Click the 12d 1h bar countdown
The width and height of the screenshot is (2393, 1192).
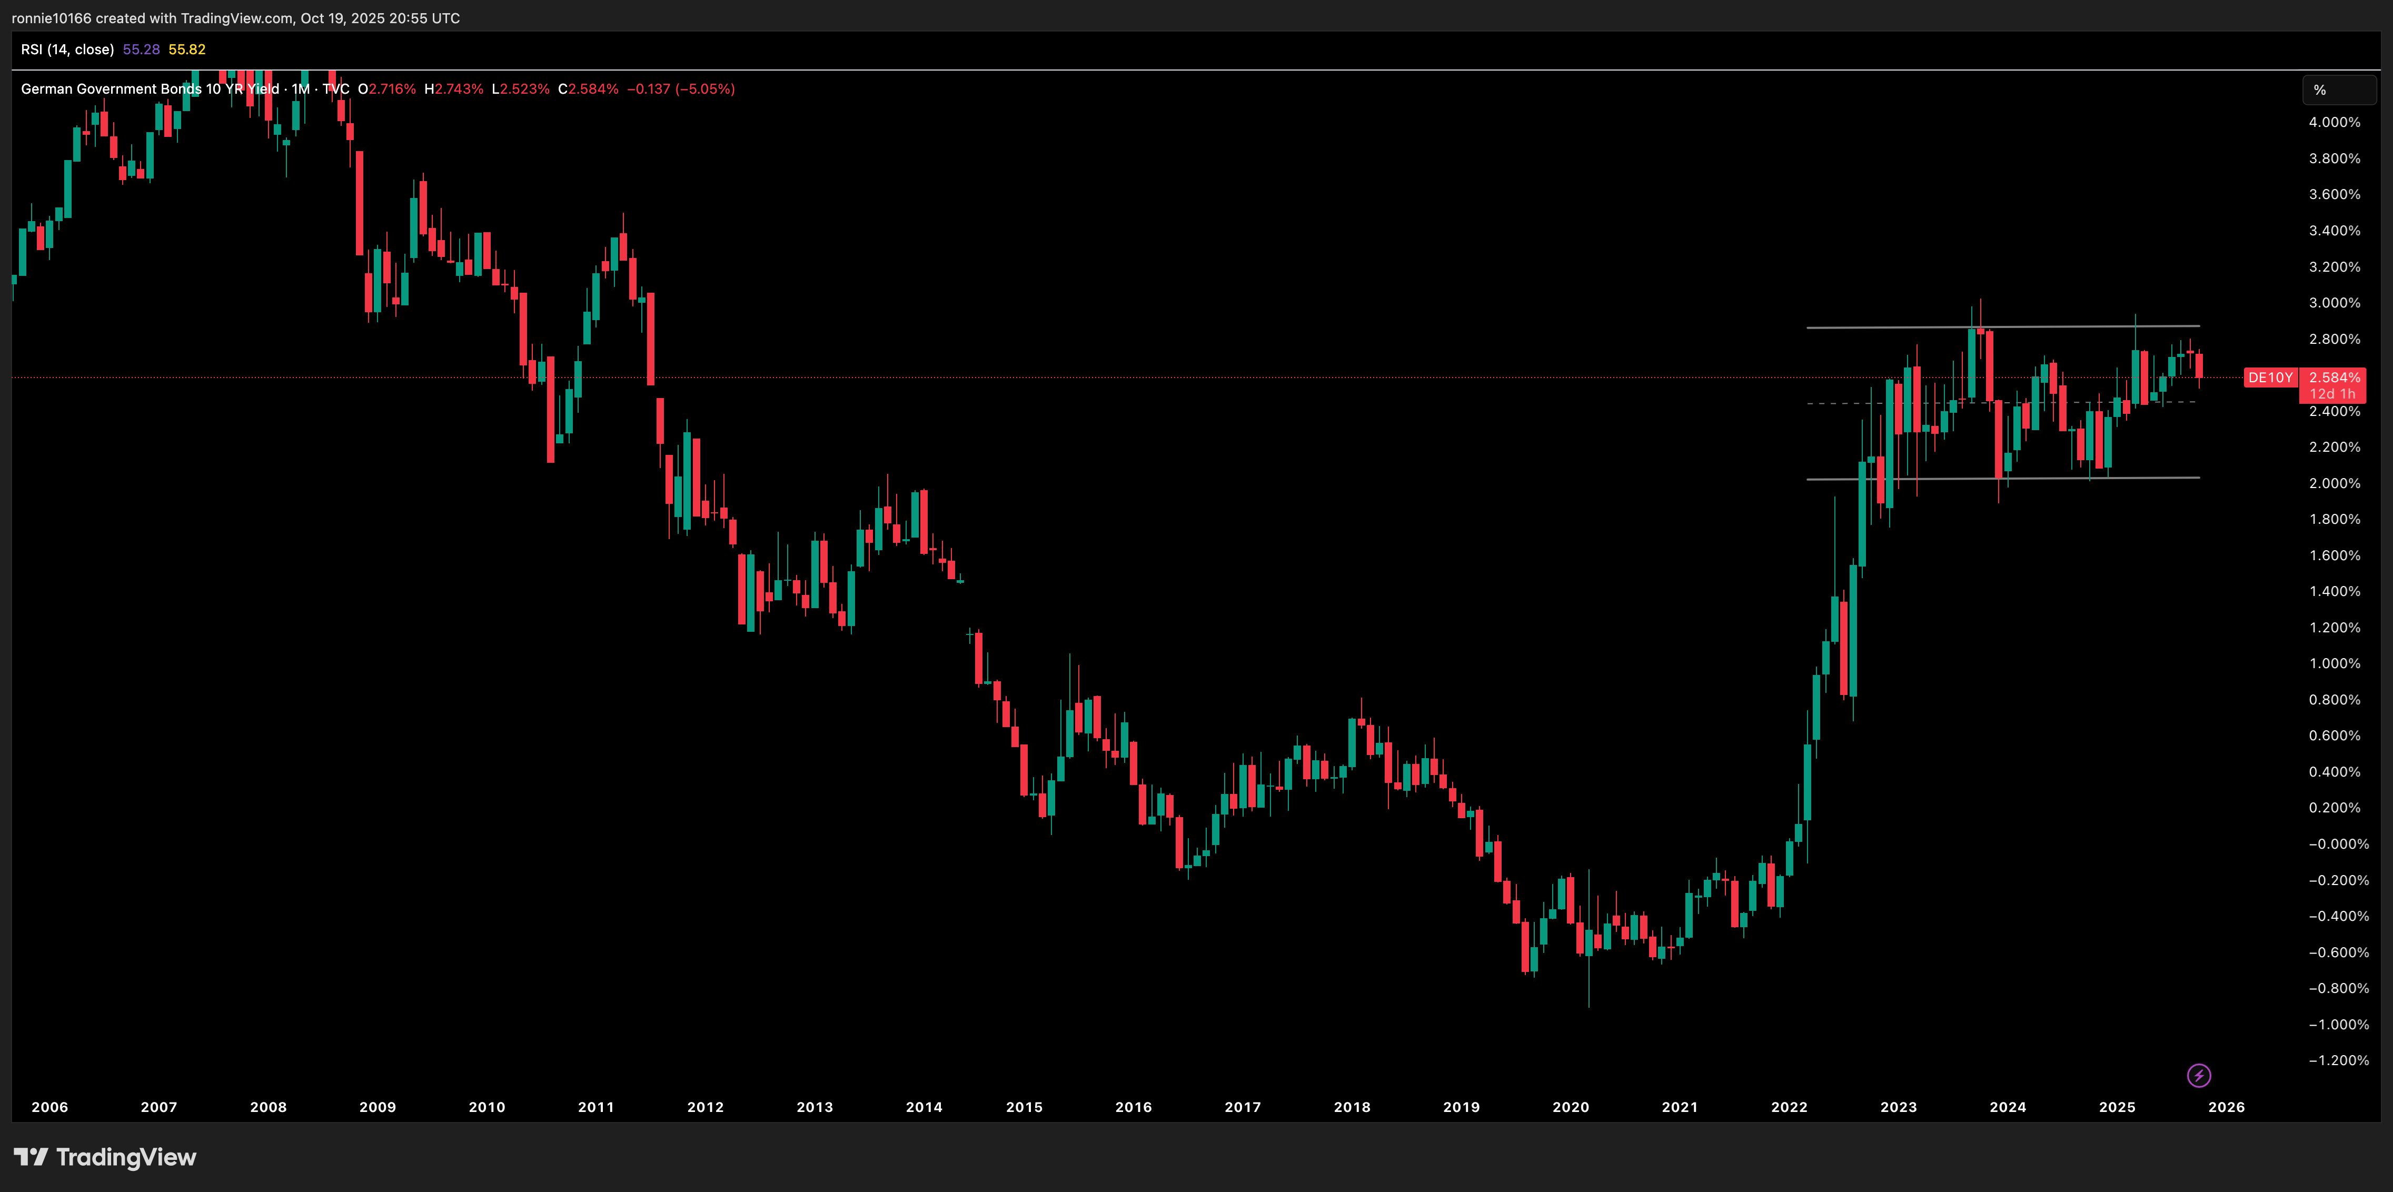point(2332,394)
